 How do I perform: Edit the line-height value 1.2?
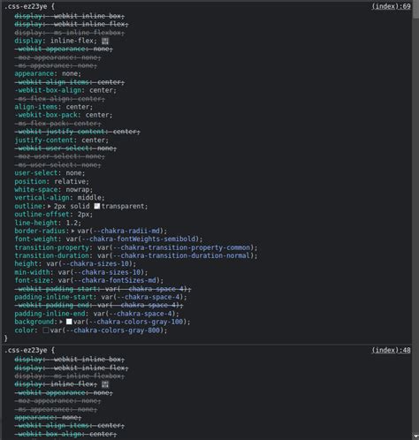pyautogui.click(x=72, y=223)
